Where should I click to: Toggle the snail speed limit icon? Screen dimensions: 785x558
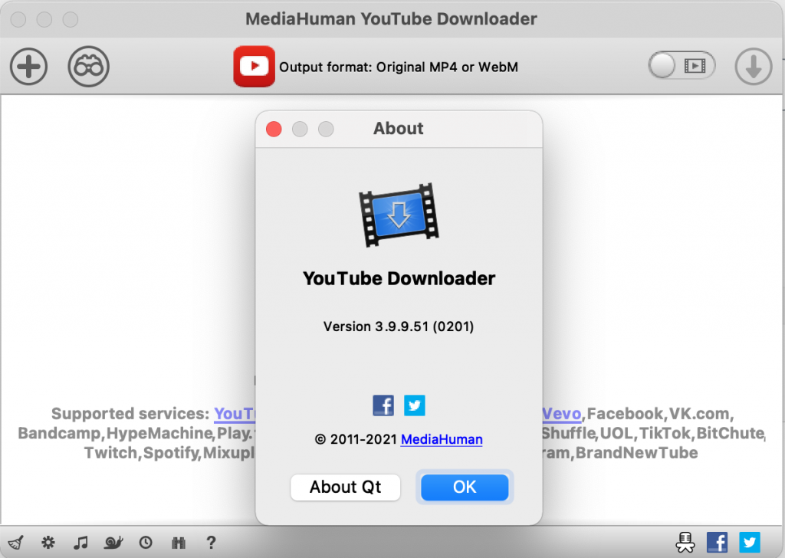click(113, 542)
